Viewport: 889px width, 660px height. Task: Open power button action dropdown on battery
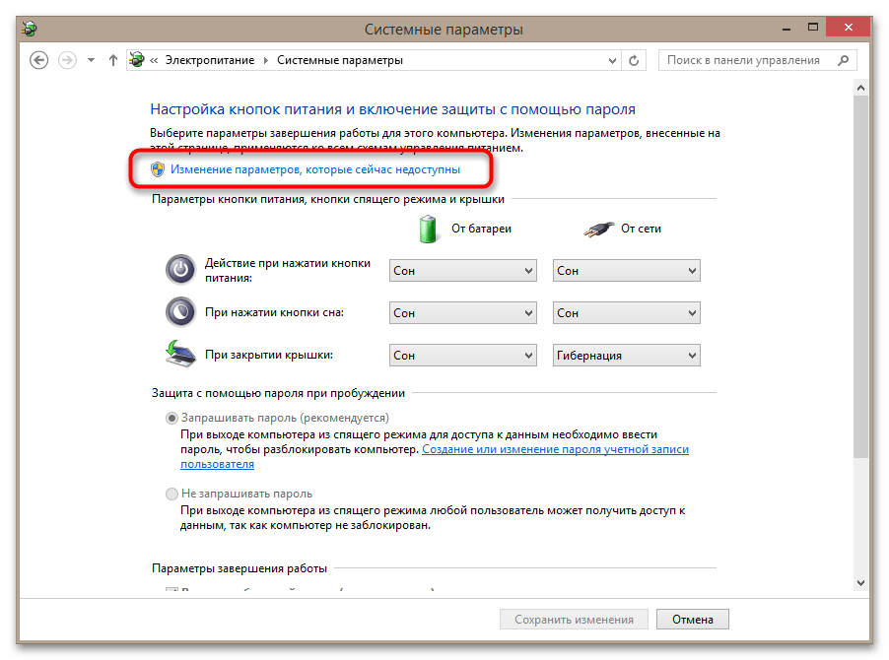[462, 271]
